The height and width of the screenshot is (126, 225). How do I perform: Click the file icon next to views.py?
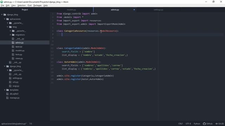(x=13, y=58)
